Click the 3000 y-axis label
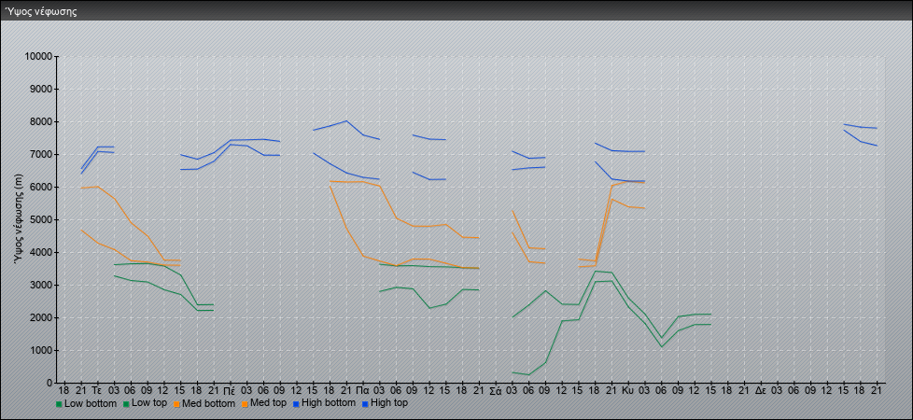913x420 pixels. (x=41, y=285)
